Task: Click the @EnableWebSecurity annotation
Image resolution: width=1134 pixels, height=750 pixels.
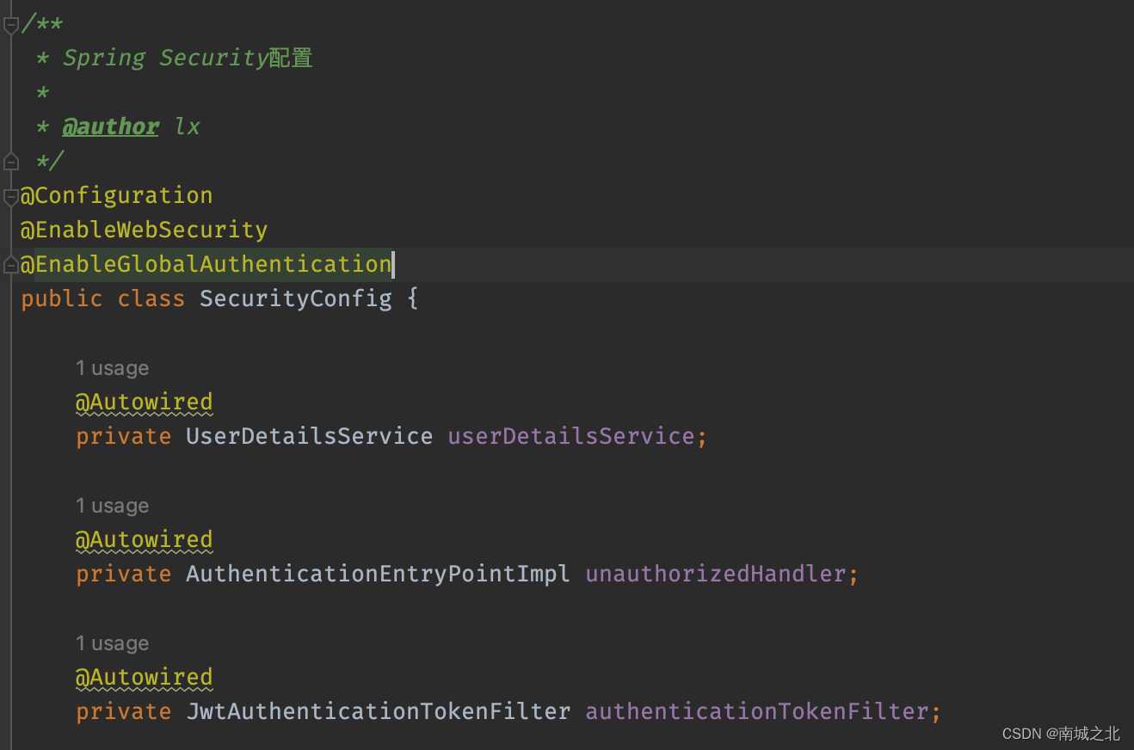Action: click(x=144, y=229)
